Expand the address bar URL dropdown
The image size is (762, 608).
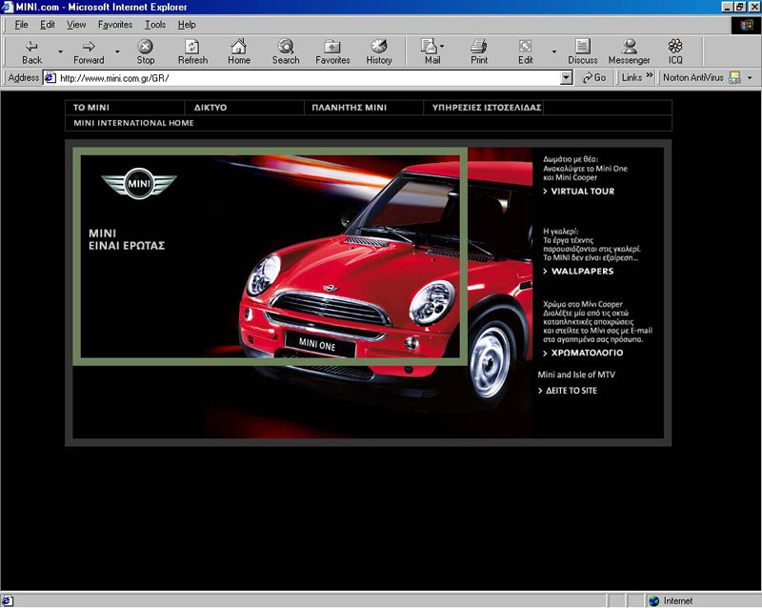[567, 78]
